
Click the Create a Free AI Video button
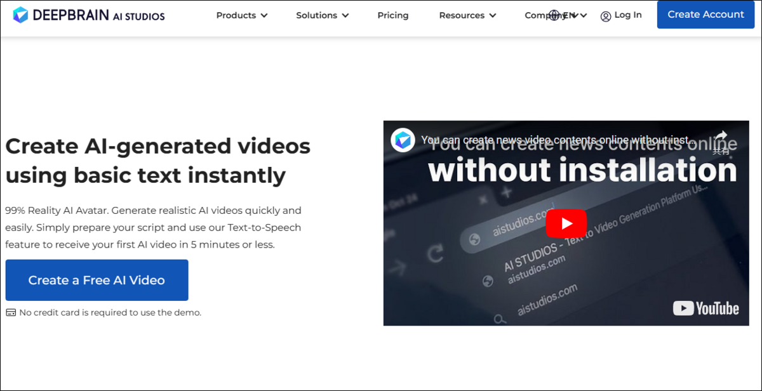pyautogui.click(x=97, y=280)
